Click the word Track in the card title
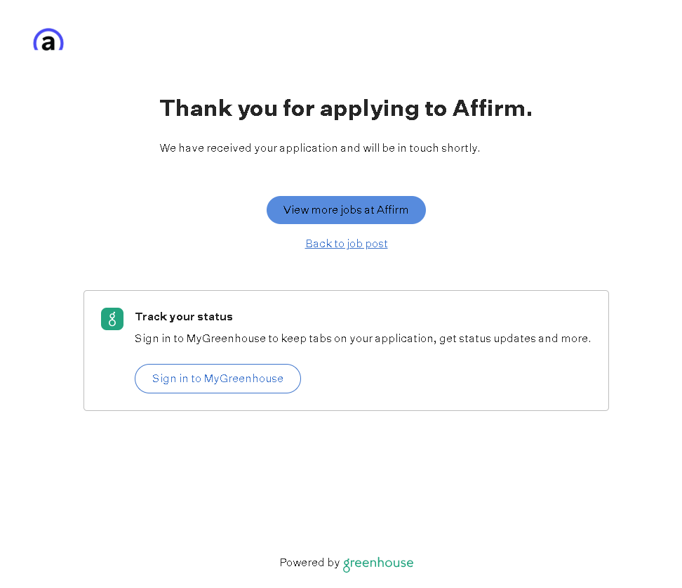The width and height of the screenshot is (682, 588). tap(149, 317)
